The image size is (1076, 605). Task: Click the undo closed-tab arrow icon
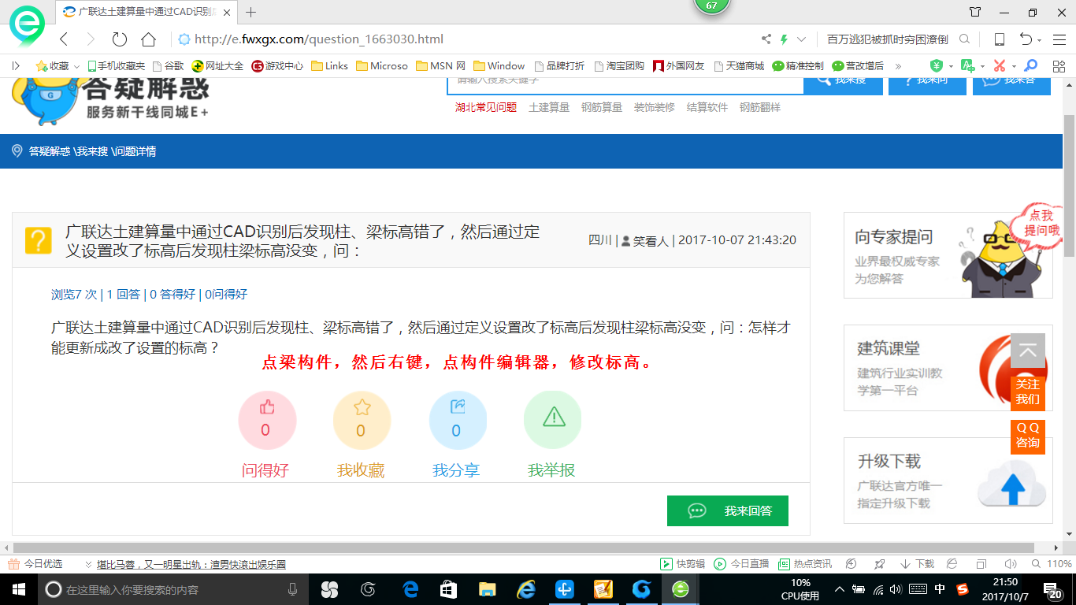tap(1026, 39)
